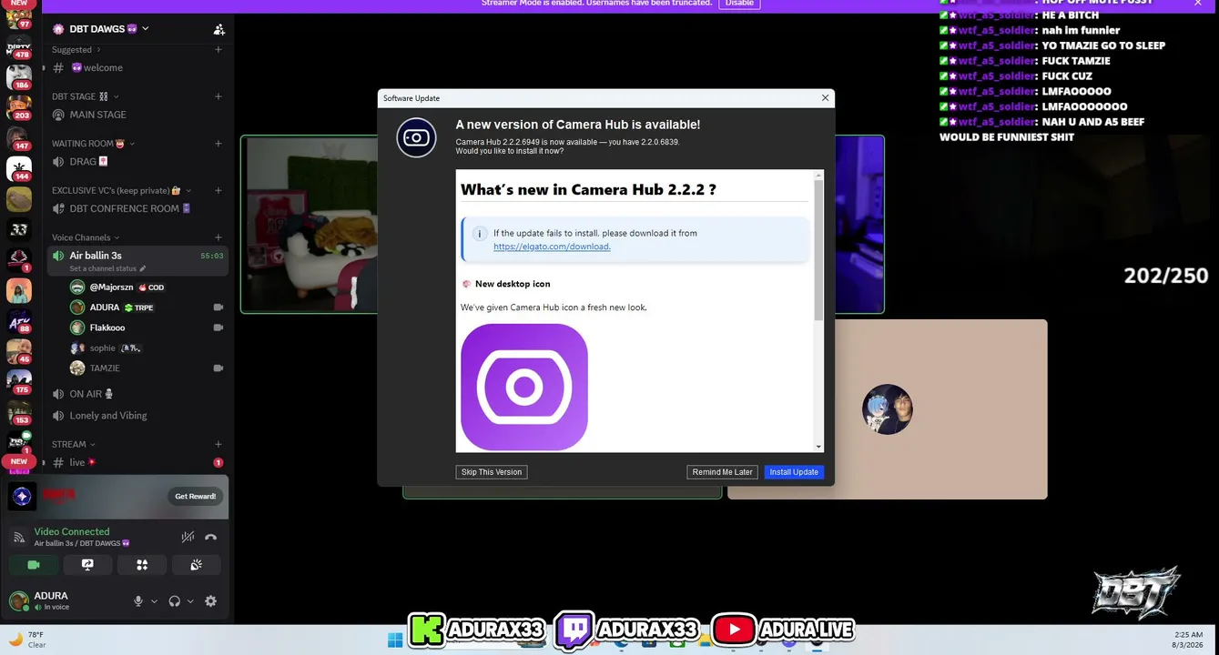The image size is (1219, 655).
Task: Collapse the EXCLUSIVE VC's category
Action: tap(122, 191)
